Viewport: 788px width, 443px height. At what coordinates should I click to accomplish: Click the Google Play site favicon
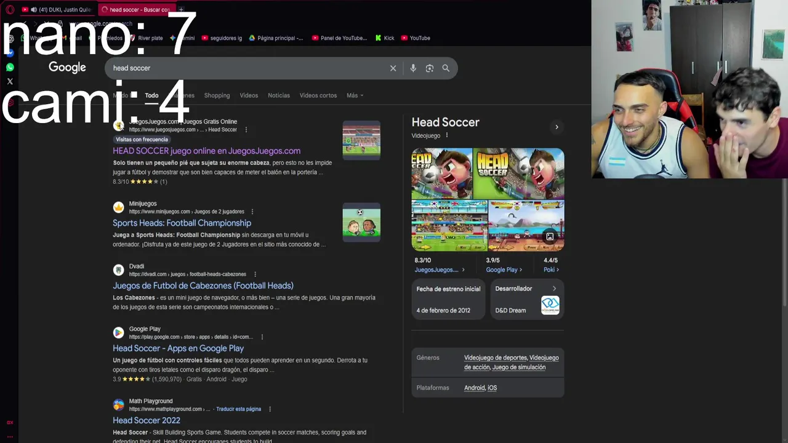tap(118, 333)
